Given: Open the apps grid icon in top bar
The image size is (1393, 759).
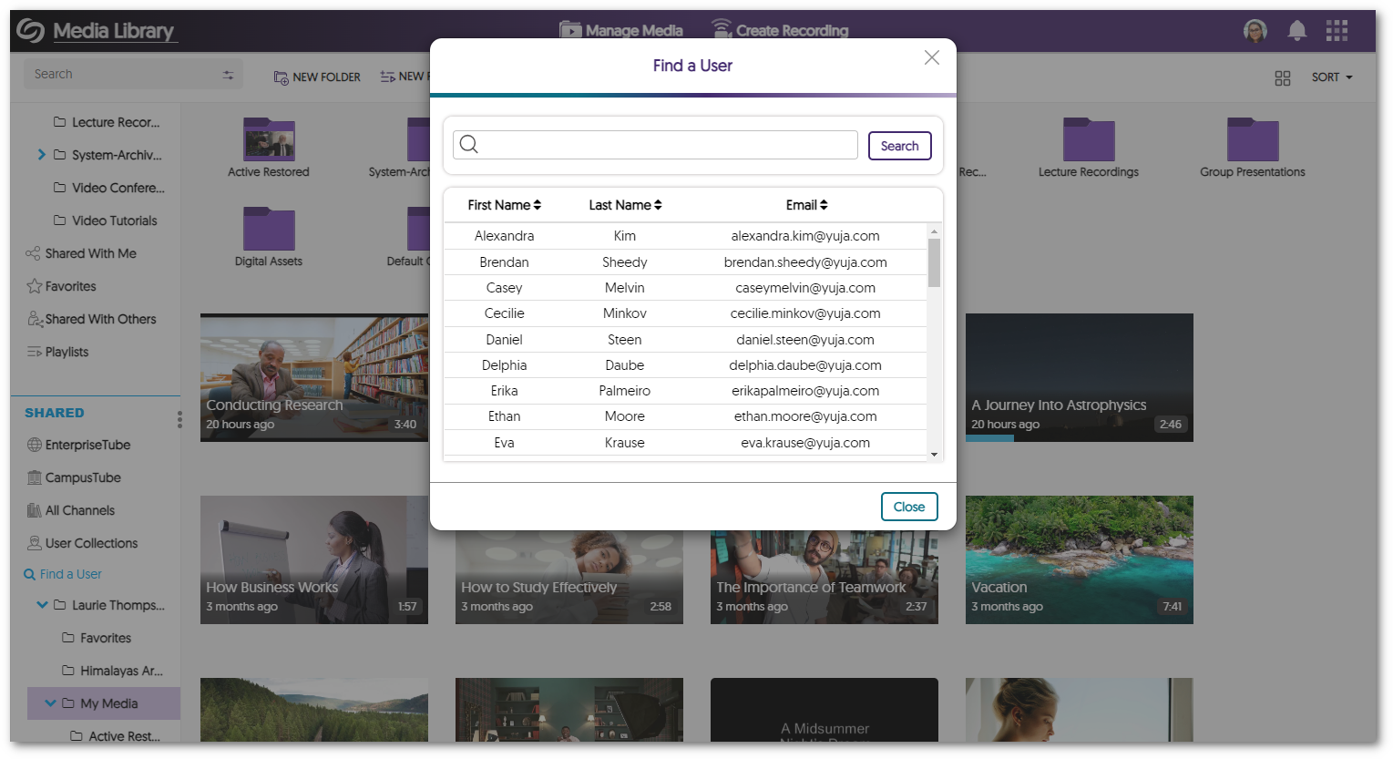Looking at the screenshot, I should pyautogui.click(x=1337, y=30).
